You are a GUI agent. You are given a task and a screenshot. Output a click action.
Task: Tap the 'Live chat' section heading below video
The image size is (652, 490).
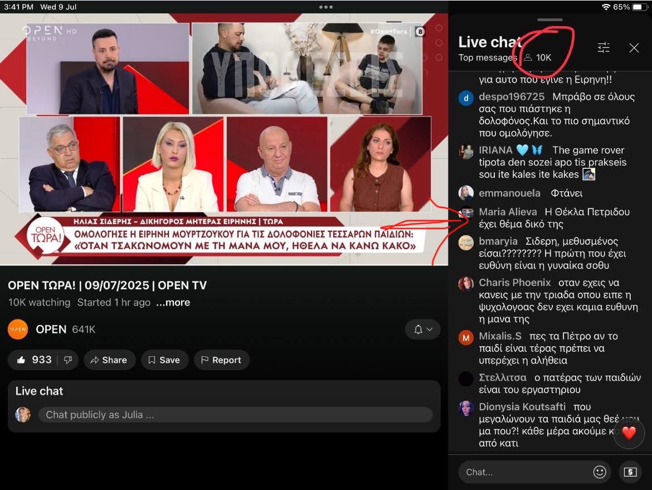[39, 391]
